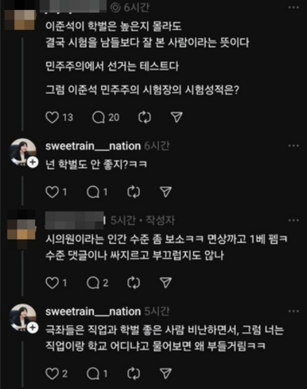Open more options on first sweetrain__nation reply
This screenshot has width=307, height=389.
294,146
